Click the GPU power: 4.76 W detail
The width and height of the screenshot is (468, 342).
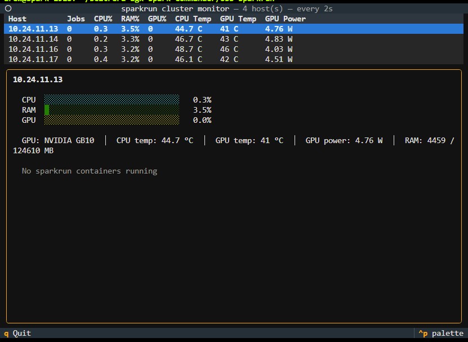[344, 140]
